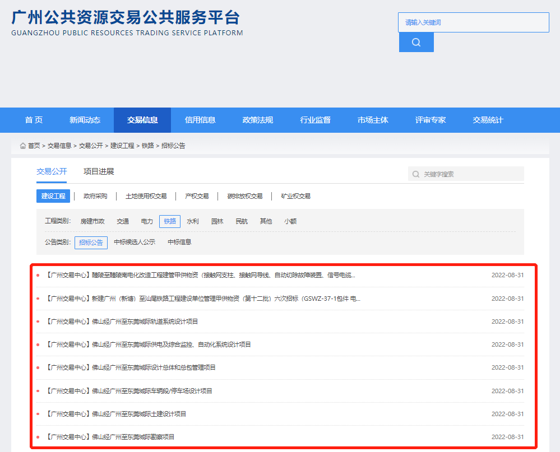
Task: Switch to the 项目进展 tab
Action: pos(100,171)
